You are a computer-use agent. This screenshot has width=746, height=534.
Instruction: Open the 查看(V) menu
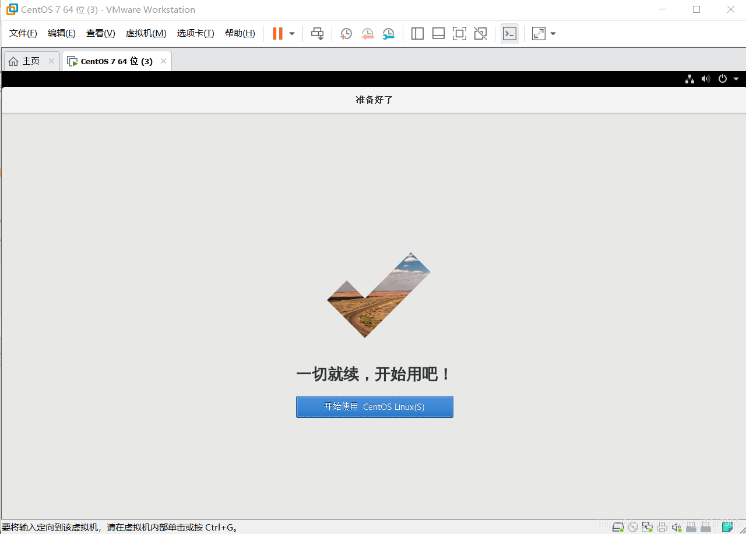pos(101,33)
